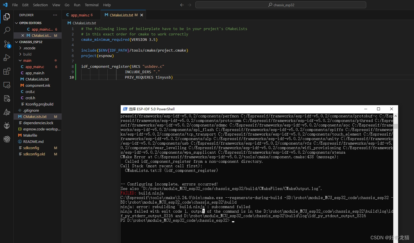This screenshot has height=243, width=414.
Task: Select root CMakeLists.txt in explorer tree
Action: tap(37, 117)
